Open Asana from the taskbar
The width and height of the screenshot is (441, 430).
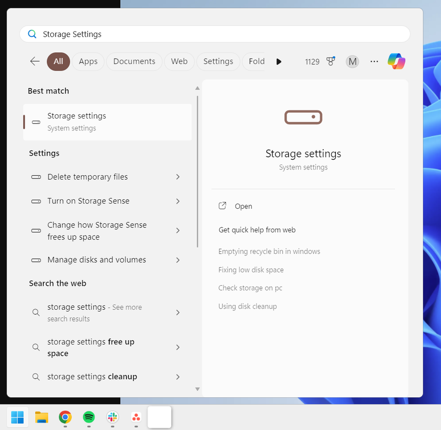click(x=136, y=417)
